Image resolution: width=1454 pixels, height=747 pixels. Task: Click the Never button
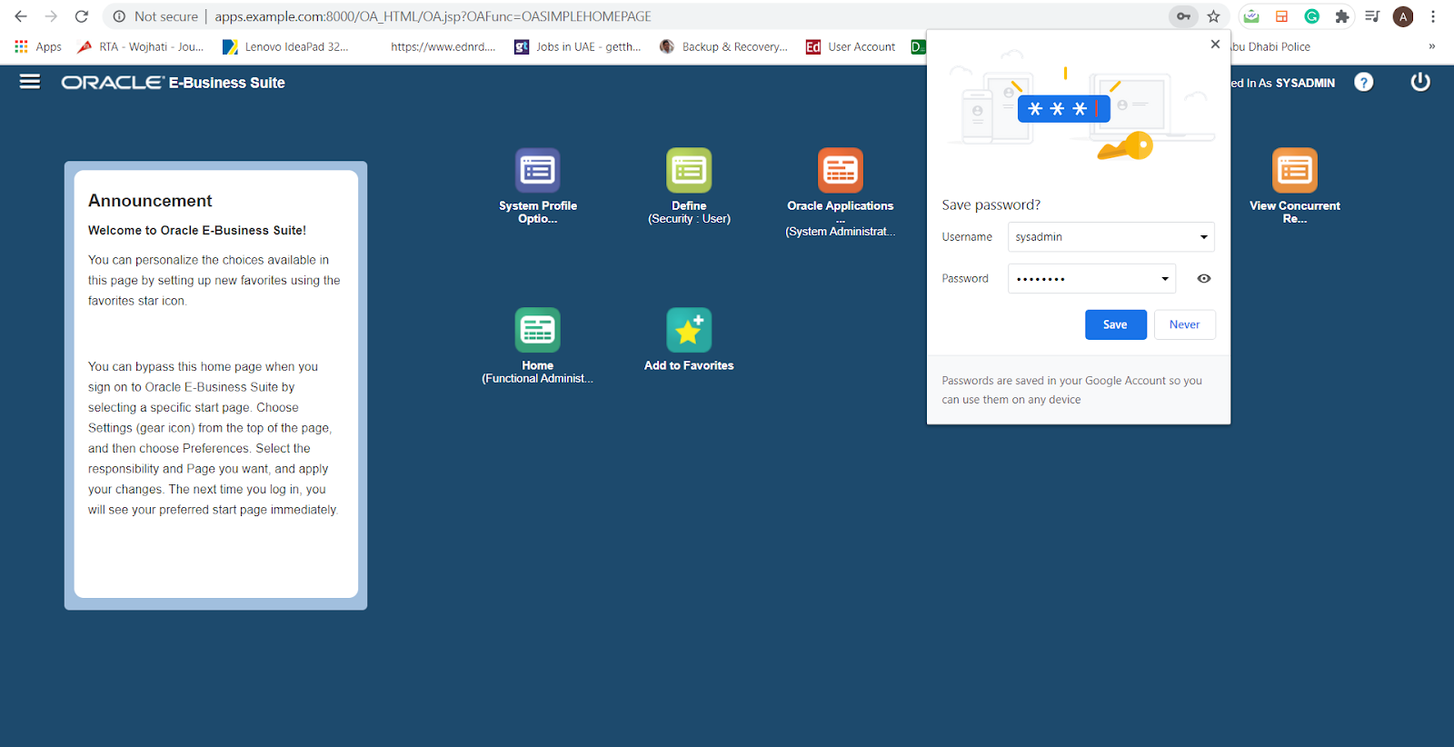coord(1184,324)
